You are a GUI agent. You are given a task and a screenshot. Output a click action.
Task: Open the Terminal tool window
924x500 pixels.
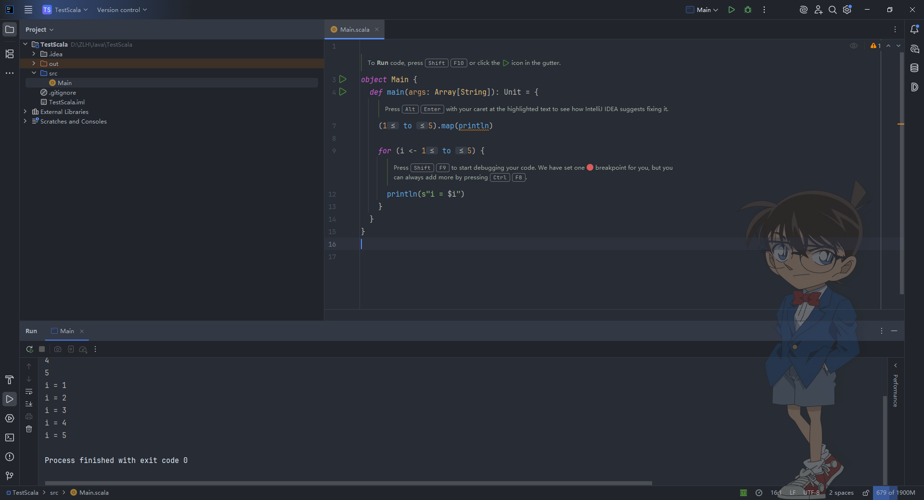coord(10,437)
